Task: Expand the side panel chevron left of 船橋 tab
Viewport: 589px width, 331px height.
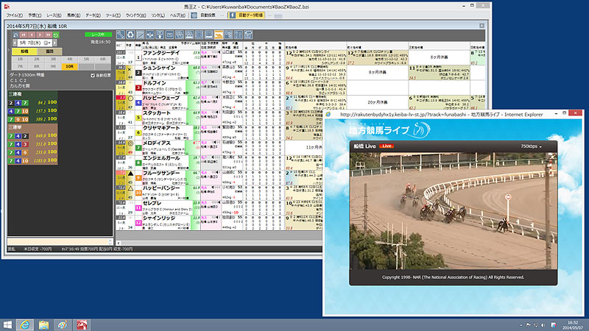Action: [x=10, y=50]
